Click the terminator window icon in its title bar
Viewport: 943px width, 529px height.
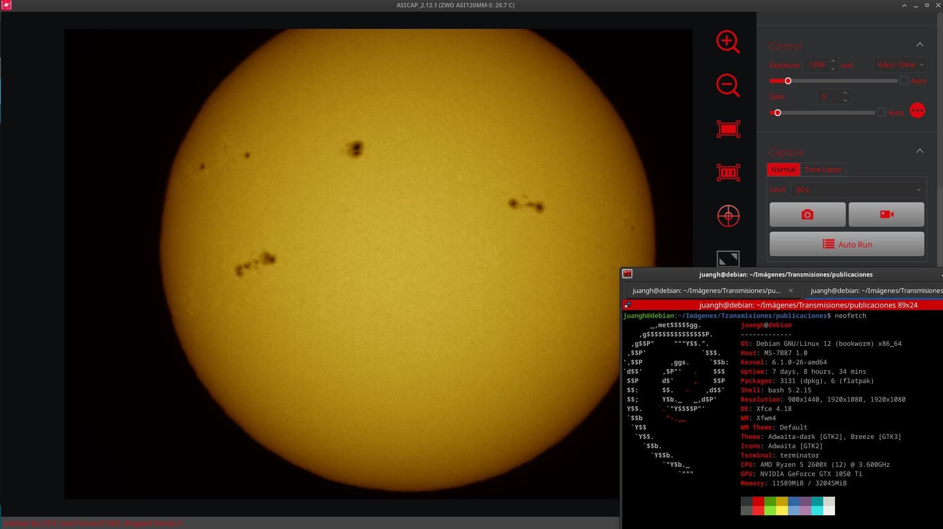[x=627, y=274]
